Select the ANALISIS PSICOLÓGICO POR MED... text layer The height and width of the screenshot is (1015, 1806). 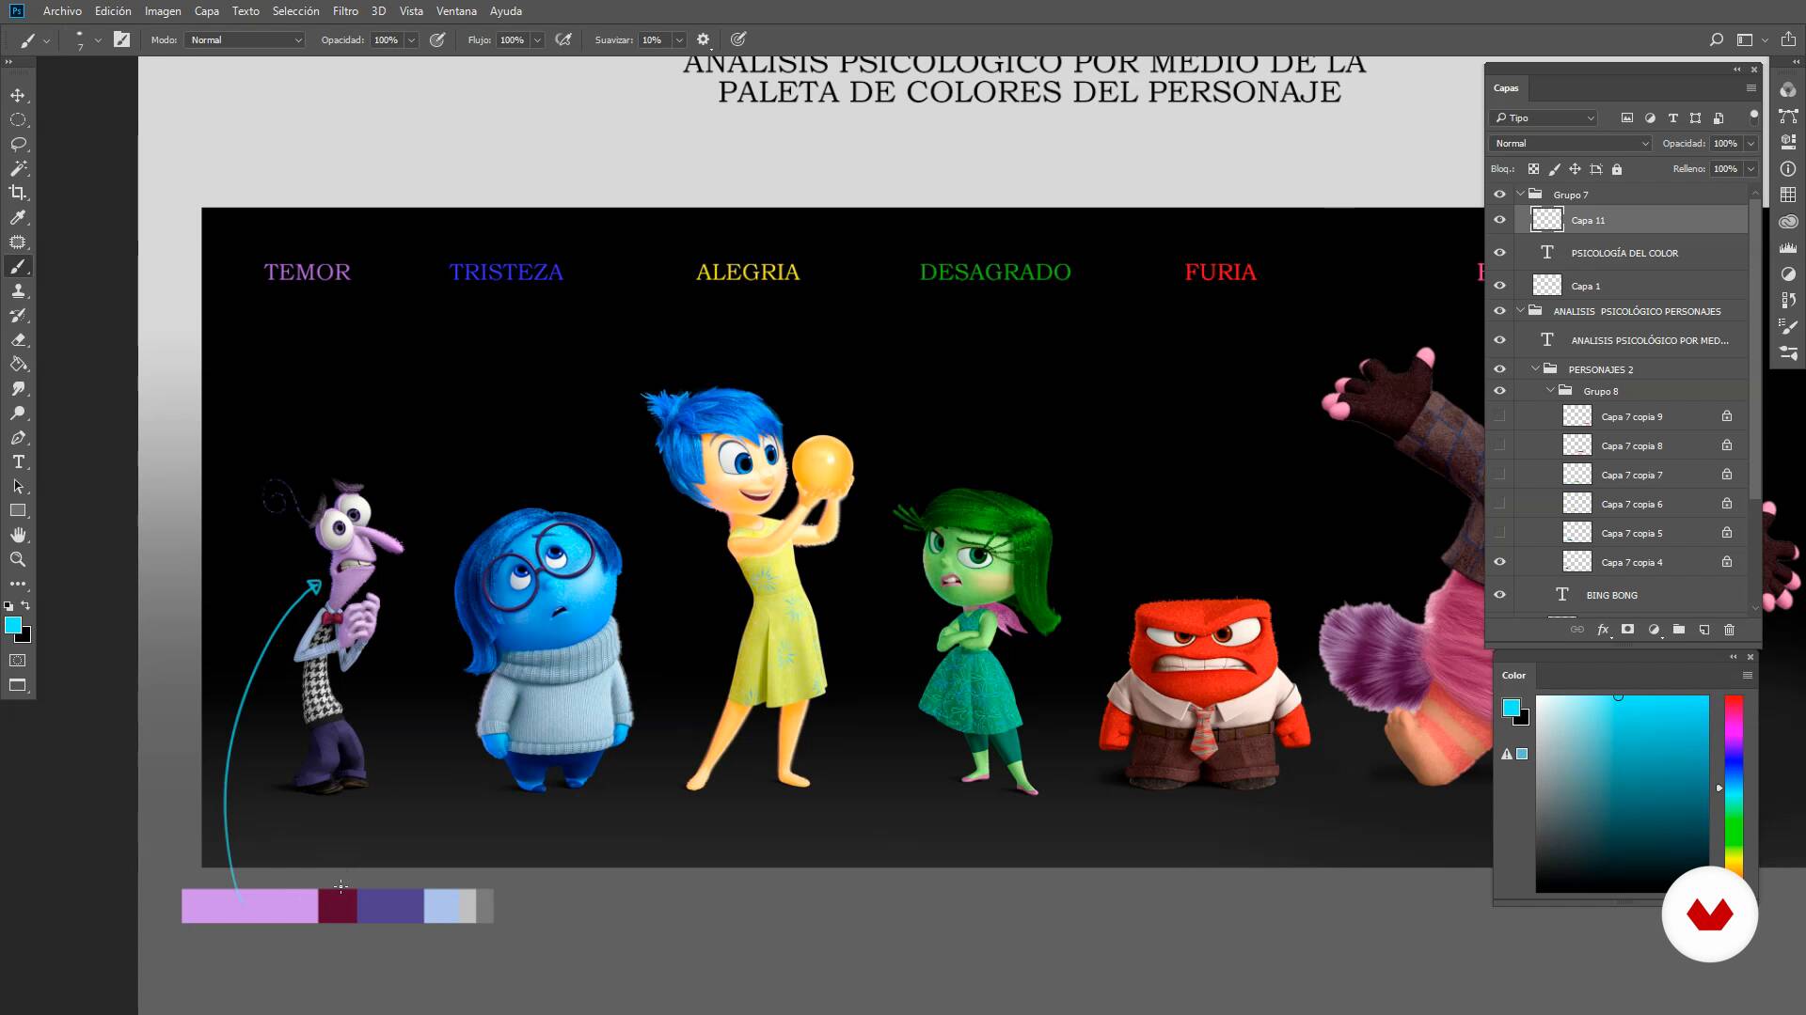pos(1630,340)
